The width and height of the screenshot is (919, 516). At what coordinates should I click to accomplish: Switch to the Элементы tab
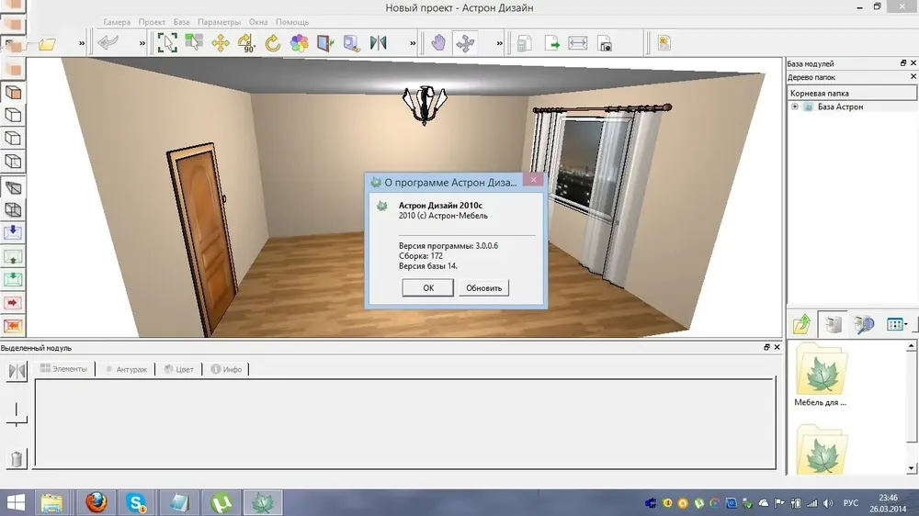[x=64, y=368]
